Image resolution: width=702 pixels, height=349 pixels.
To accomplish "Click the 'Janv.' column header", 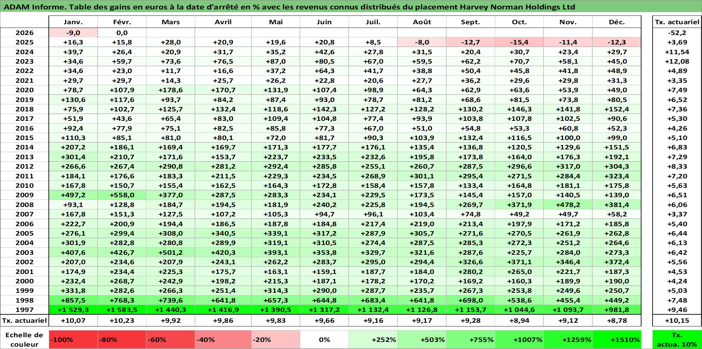I will coord(73,22).
